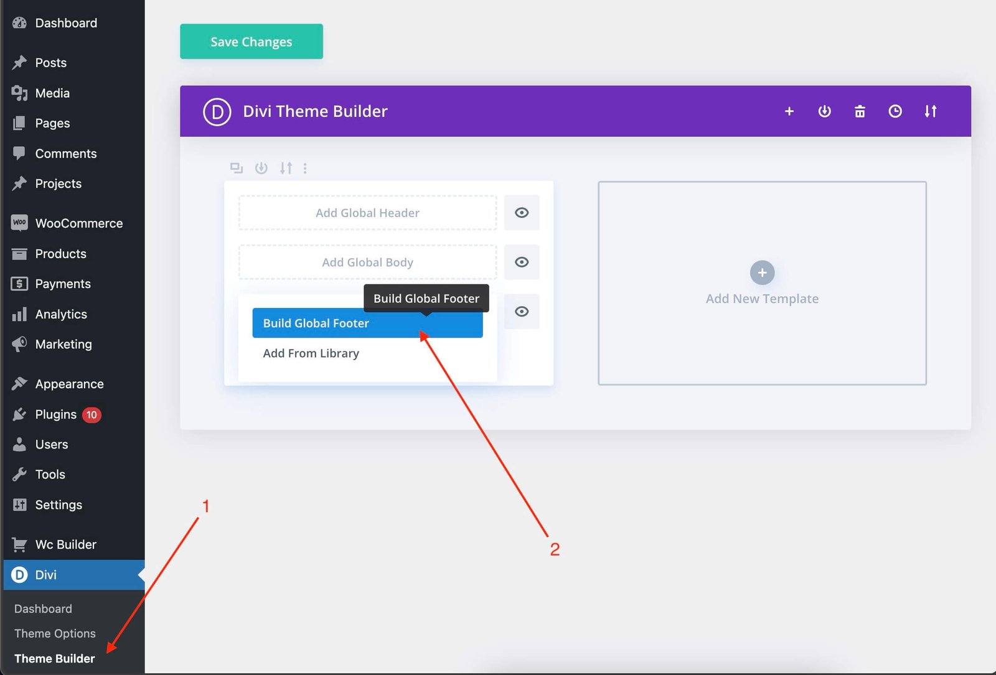
Task: Open history via the clock icon
Action: (x=895, y=111)
